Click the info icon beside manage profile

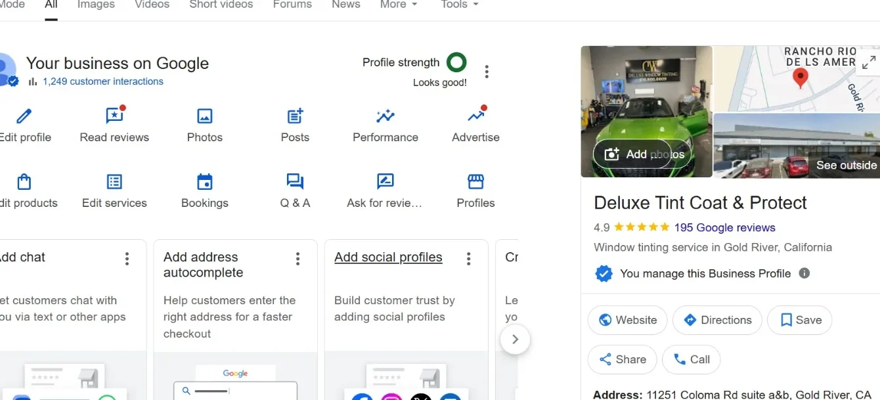click(x=804, y=273)
